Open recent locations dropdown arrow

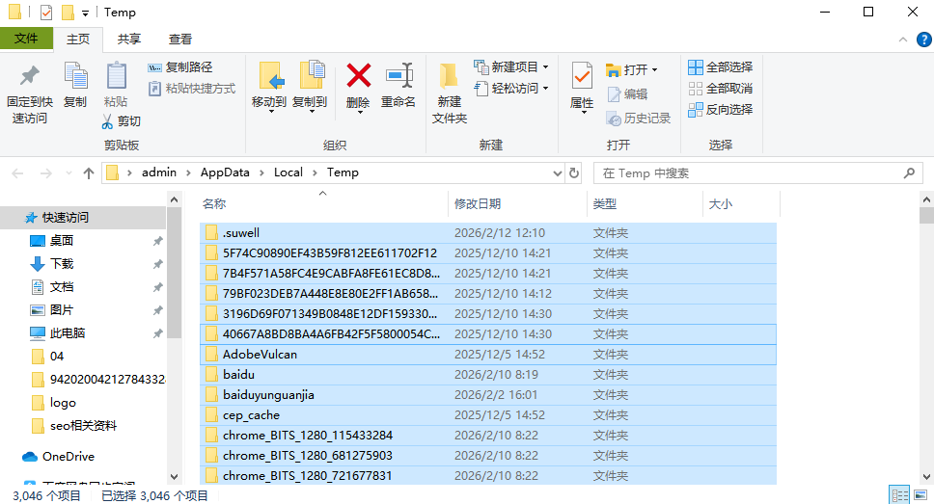point(69,173)
